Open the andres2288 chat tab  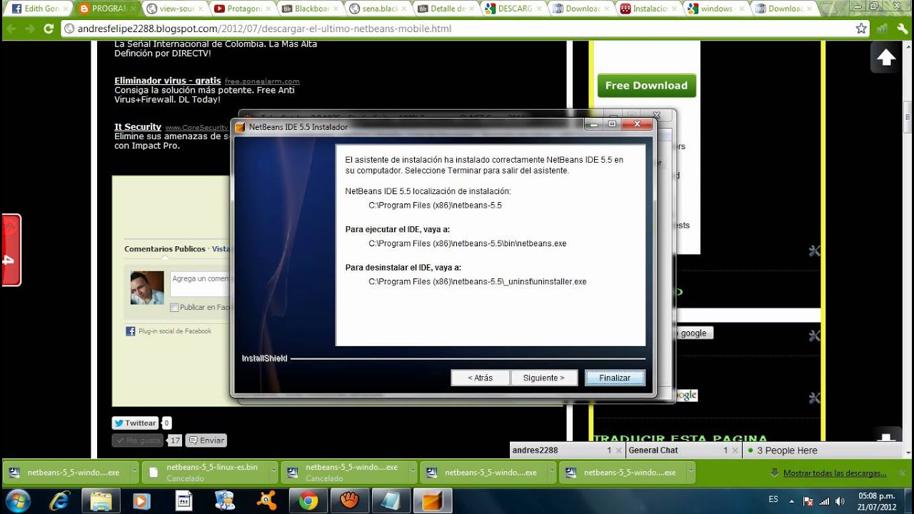566,450
